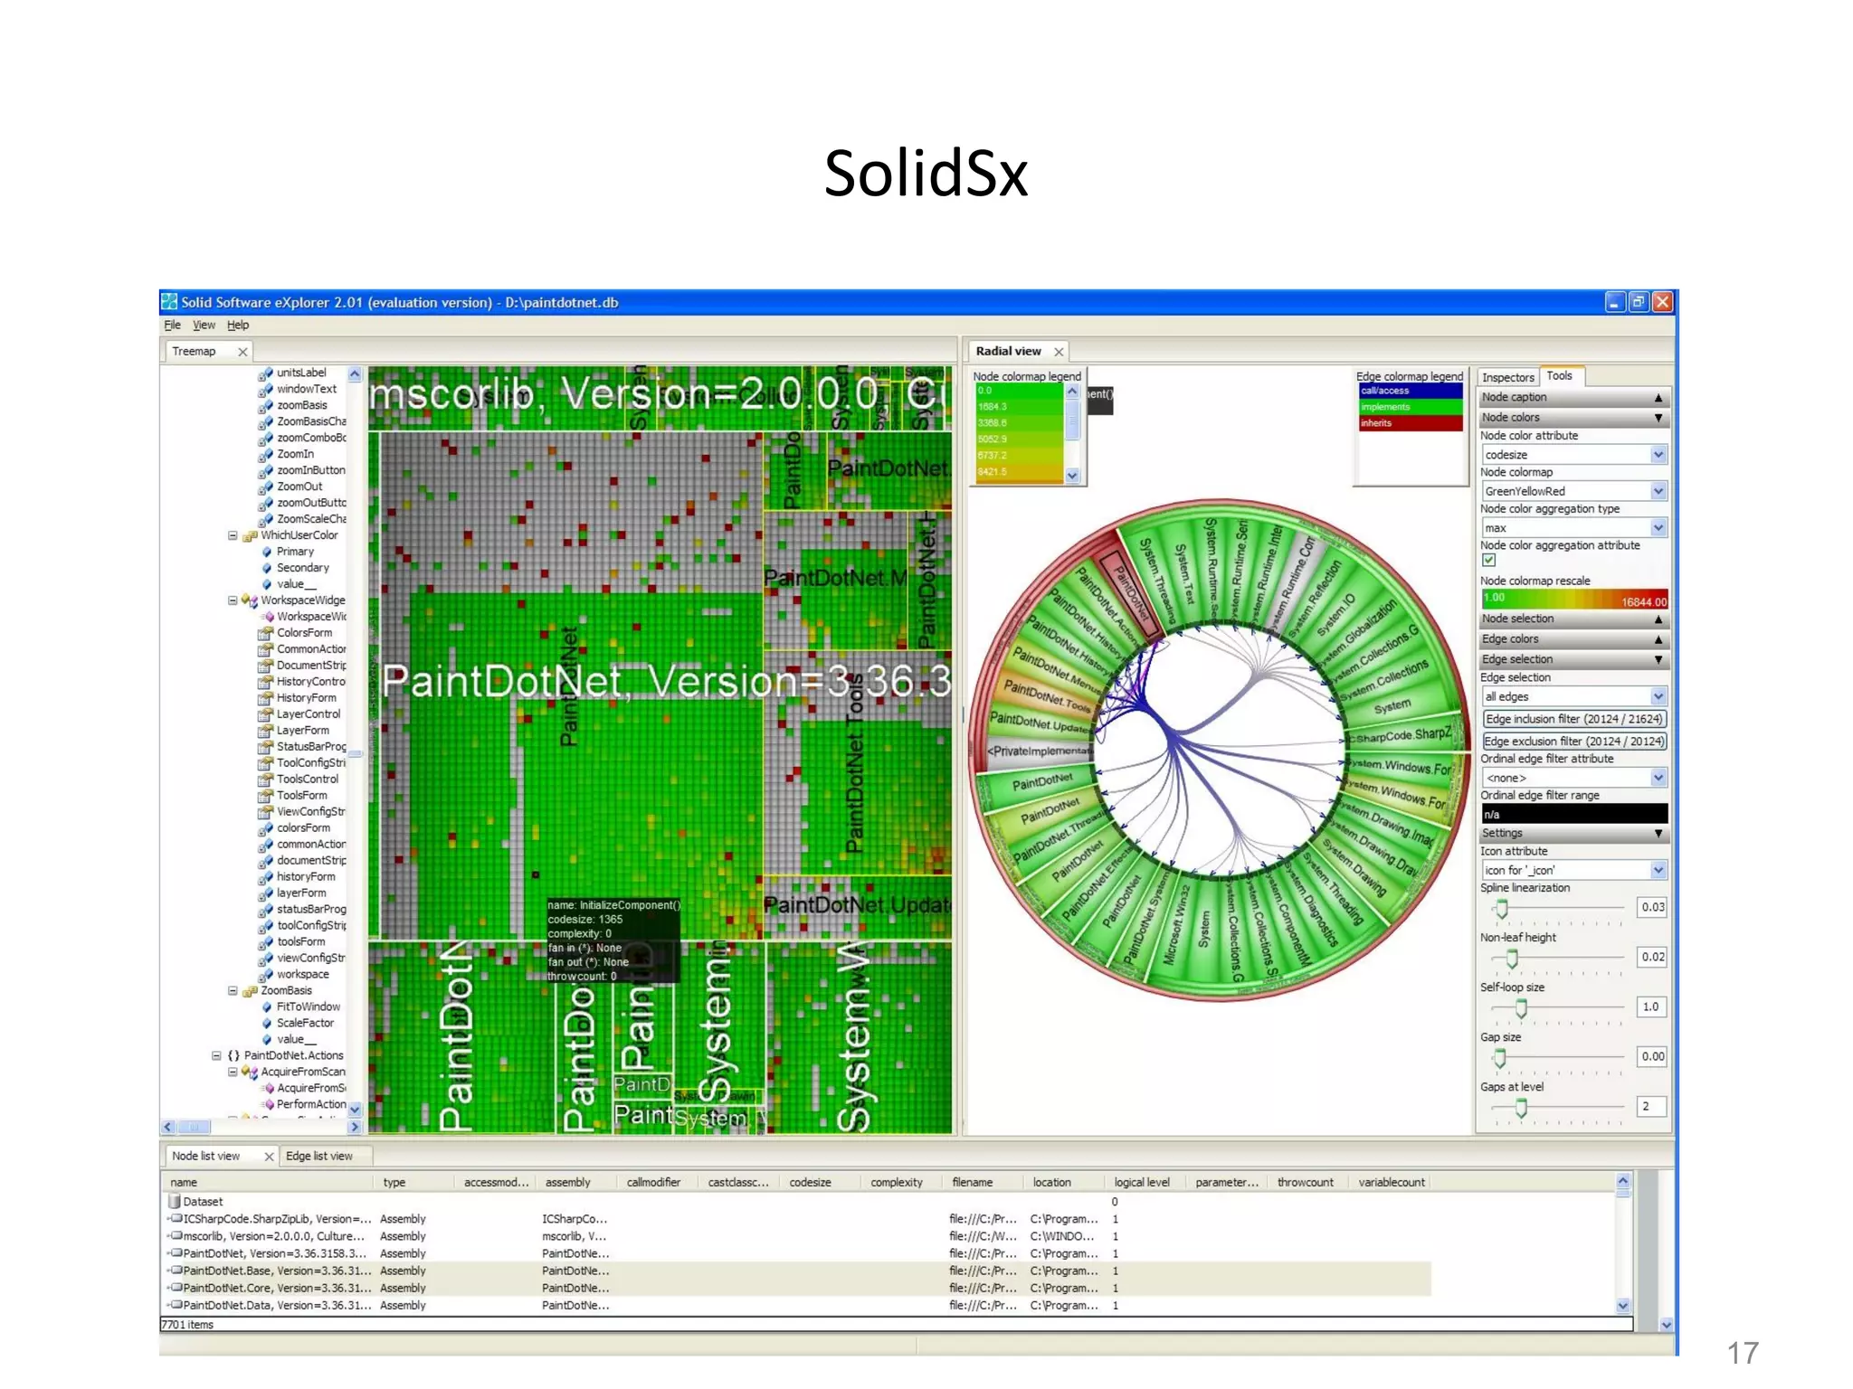1853x1389 pixels.
Task: Adjust the Self-loop size slider
Action: tap(1521, 1008)
